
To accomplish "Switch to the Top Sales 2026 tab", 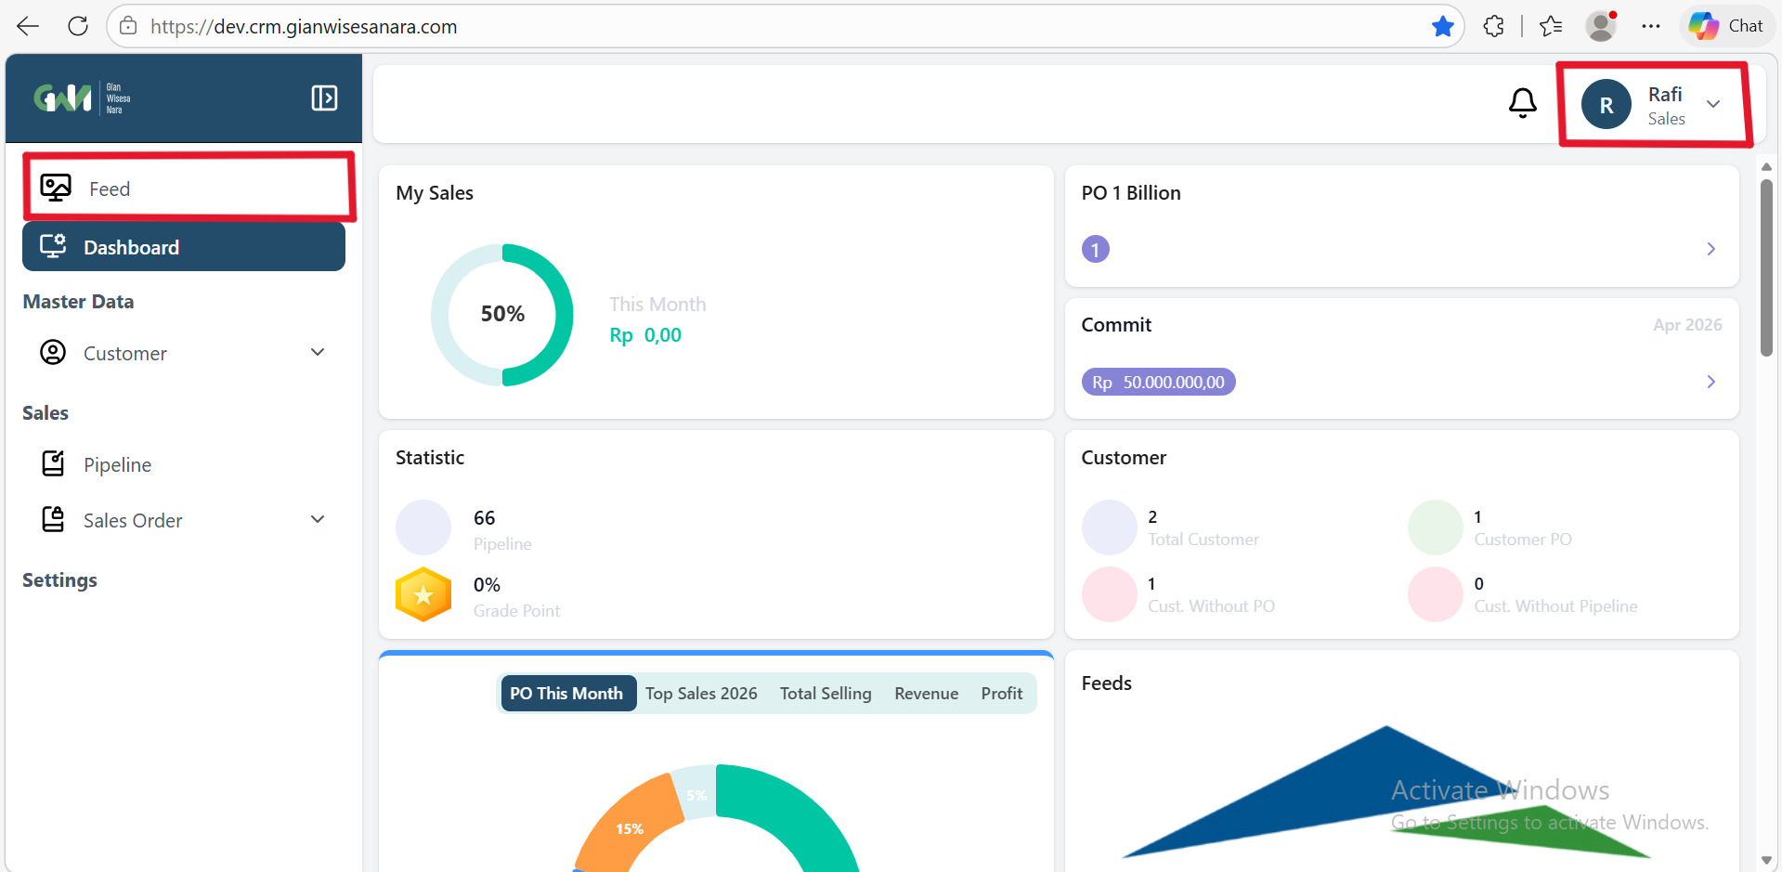I will tap(701, 694).
